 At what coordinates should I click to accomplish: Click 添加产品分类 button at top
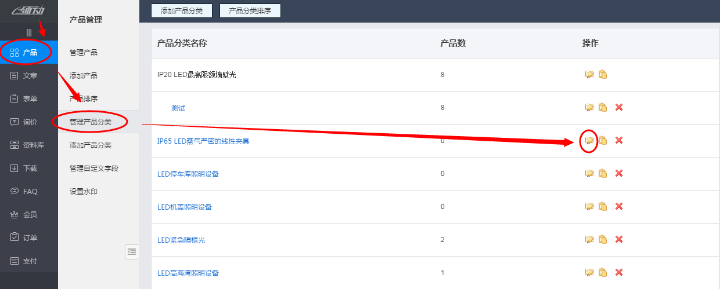tap(182, 10)
